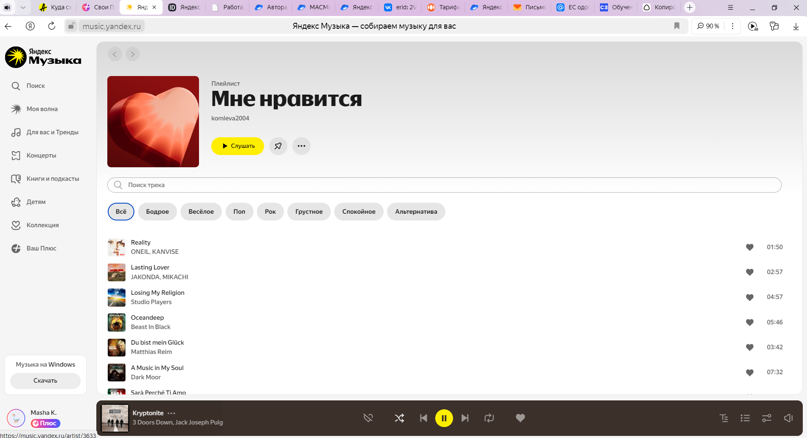Open Детям section

click(28, 202)
